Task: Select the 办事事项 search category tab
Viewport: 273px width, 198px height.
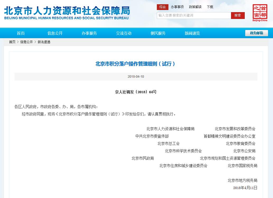Action: click(x=178, y=7)
